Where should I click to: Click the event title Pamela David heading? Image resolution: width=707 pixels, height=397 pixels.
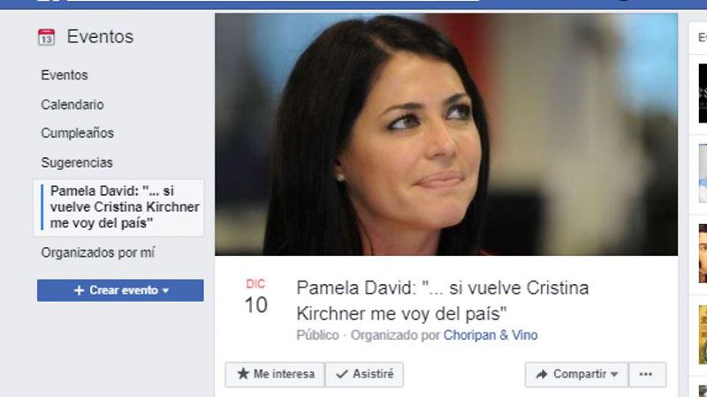pyautogui.click(x=443, y=301)
